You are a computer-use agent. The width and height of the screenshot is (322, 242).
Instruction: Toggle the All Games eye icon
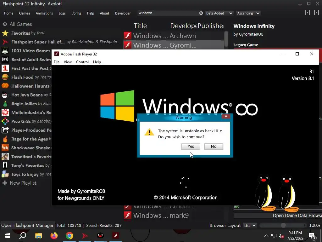point(5,24)
